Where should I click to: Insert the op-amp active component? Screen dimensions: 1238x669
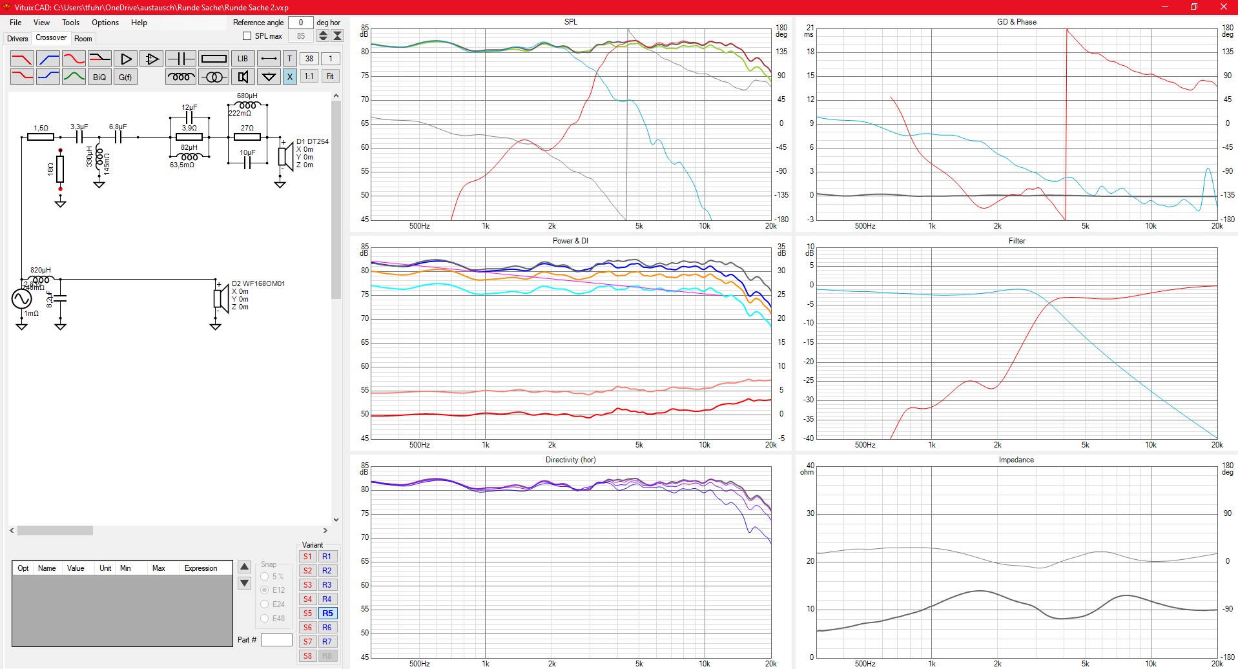click(152, 59)
